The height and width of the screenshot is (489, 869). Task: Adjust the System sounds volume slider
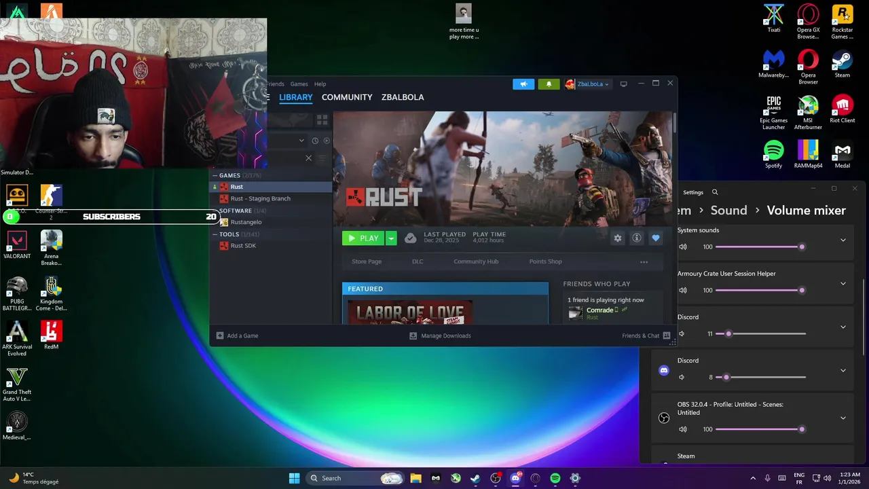click(x=760, y=247)
